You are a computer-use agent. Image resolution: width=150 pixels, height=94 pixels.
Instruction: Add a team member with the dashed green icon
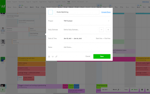click(x=3, y=90)
